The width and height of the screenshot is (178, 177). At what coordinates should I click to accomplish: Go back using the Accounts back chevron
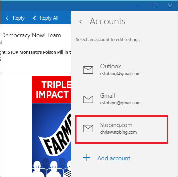[80, 22]
